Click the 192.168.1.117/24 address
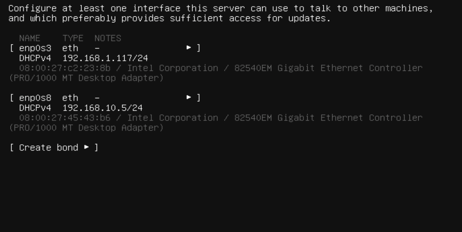 coord(105,58)
